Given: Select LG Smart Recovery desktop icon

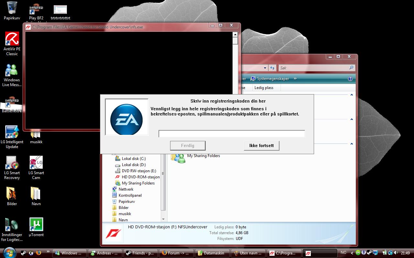Looking at the screenshot, I should (x=12, y=168).
